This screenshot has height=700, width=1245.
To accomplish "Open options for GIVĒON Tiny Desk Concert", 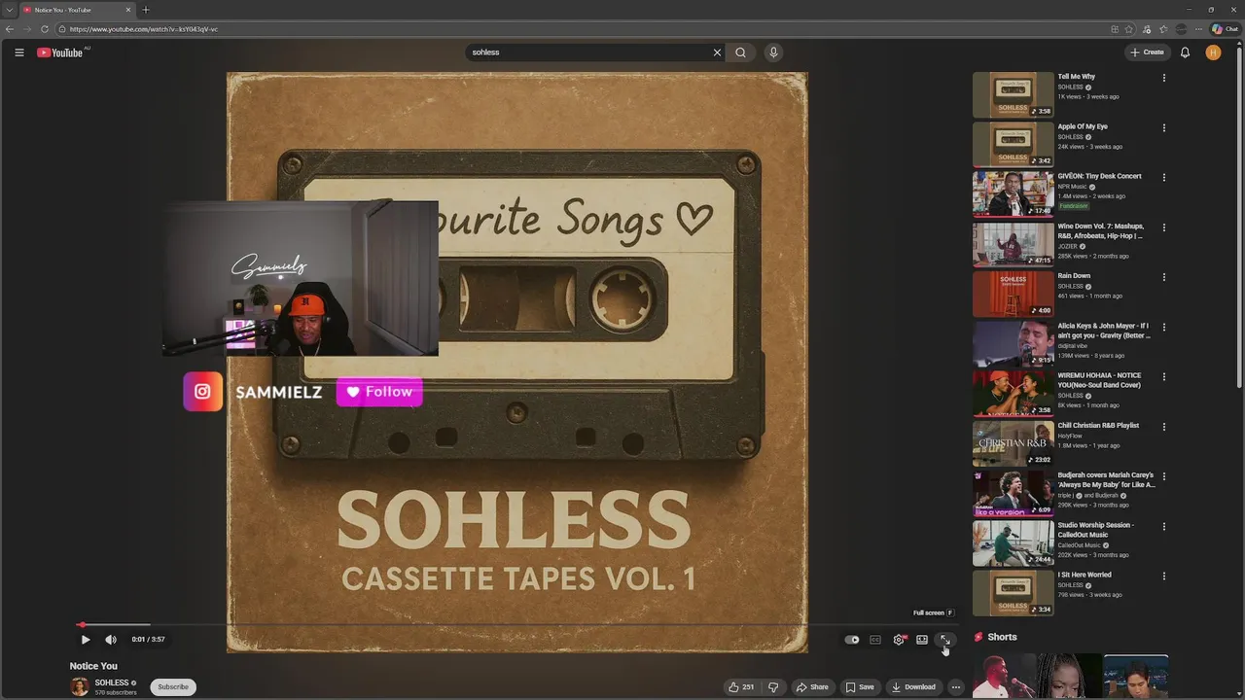I will [x=1163, y=178].
